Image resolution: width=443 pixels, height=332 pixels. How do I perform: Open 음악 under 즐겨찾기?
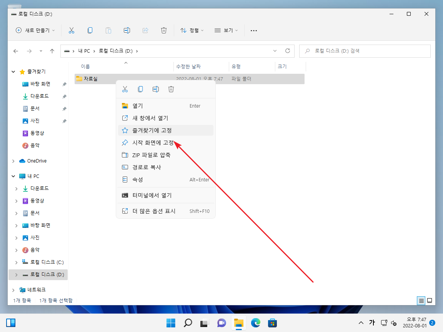[x=35, y=145]
